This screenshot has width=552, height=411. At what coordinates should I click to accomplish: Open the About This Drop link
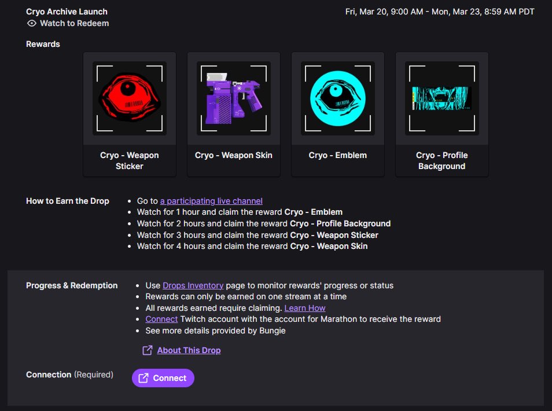[x=189, y=350]
